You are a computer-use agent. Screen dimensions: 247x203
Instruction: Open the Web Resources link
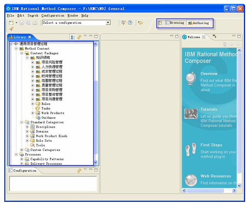[x=215, y=176]
